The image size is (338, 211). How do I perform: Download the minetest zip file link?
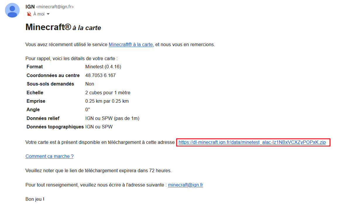tap(252, 142)
